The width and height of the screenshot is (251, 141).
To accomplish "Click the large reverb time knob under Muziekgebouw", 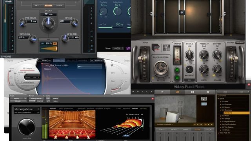I will pyautogui.click(x=27, y=127).
